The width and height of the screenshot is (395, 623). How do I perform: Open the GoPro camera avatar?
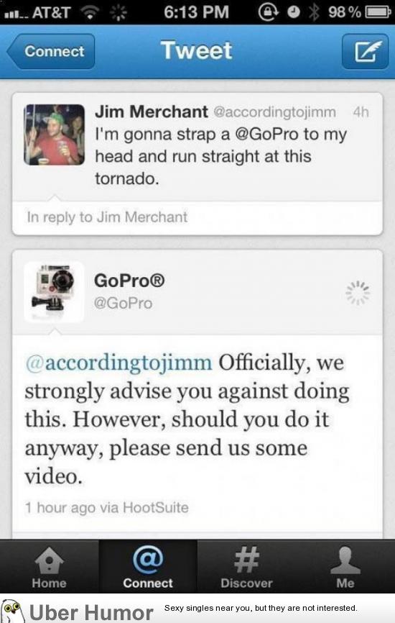[x=54, y=291]
